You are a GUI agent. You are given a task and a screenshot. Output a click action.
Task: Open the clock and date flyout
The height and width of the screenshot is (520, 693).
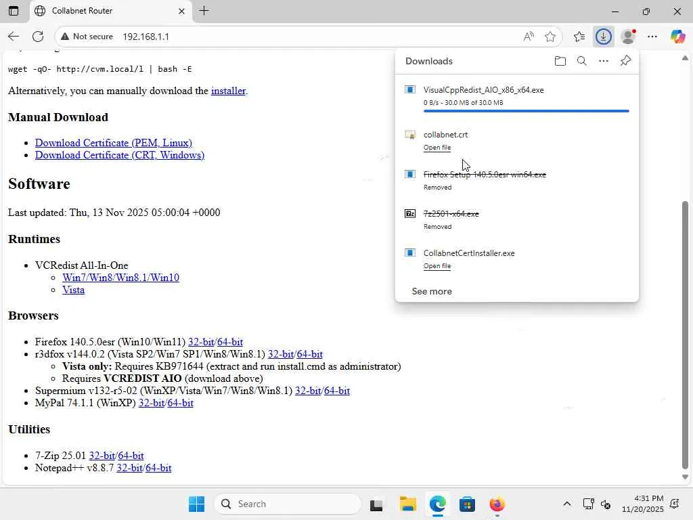643,504
